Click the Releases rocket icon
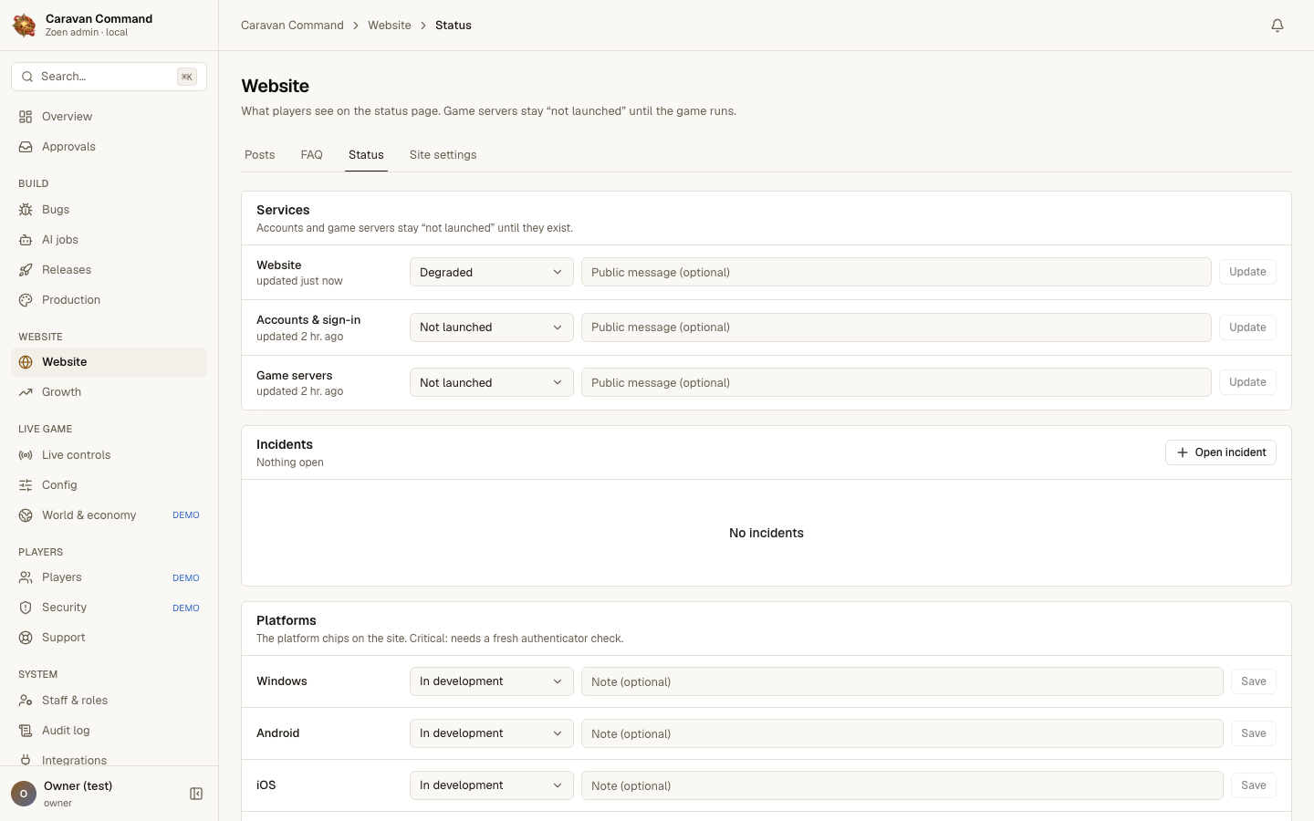 click(26, 270)
